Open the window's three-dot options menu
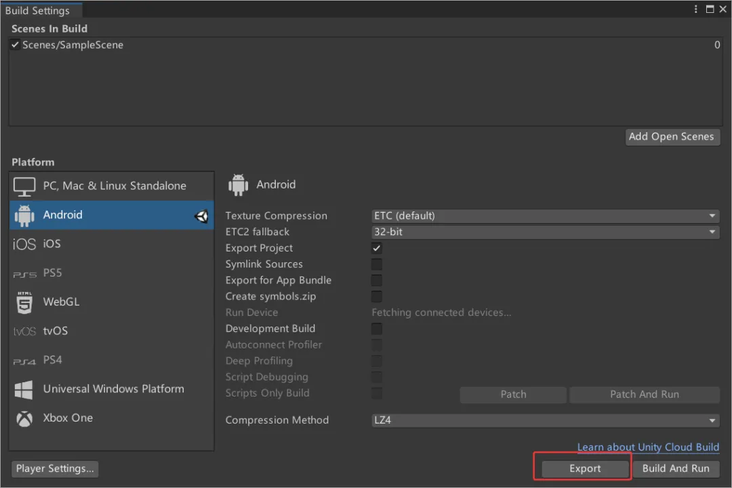The image size is (732, 488). click(x=696, y=9)
